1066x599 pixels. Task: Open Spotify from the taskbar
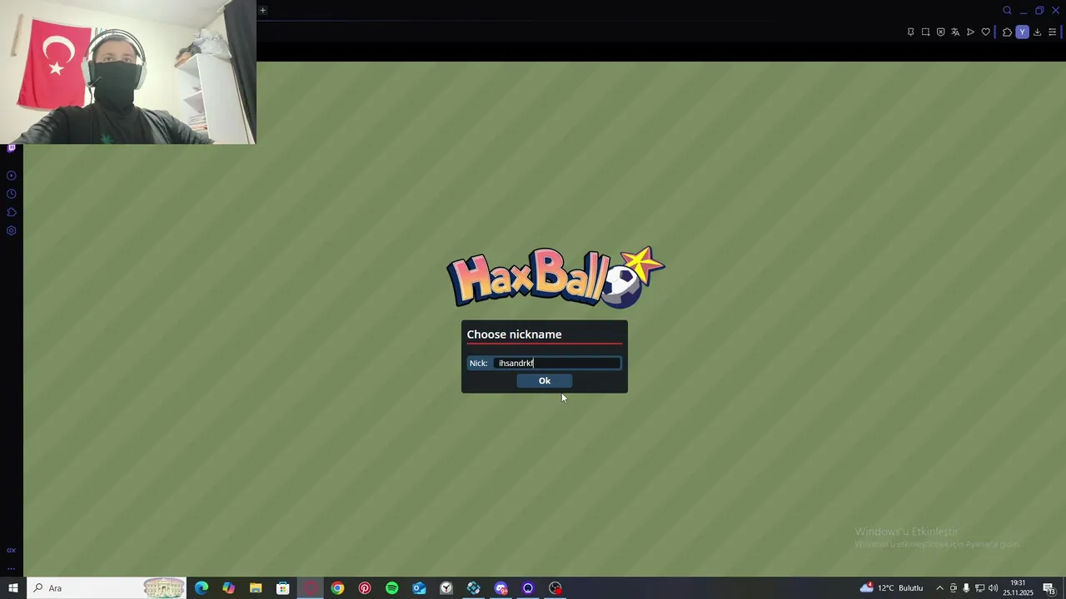(x=391, y=588)
